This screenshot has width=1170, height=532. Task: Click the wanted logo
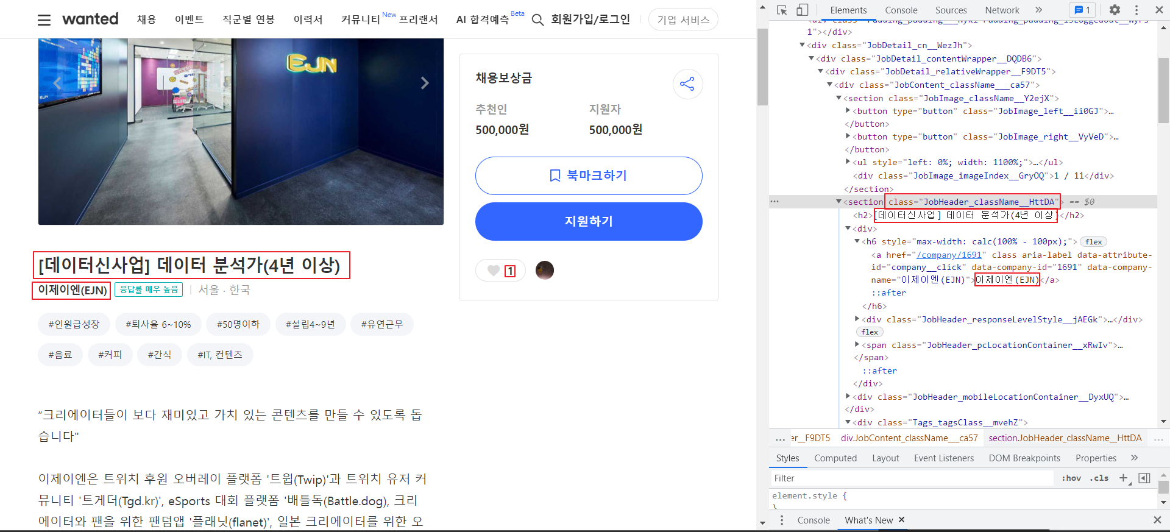click(x=90, y=19)
